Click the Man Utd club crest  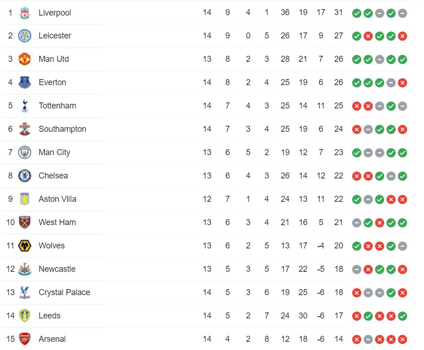point(25,59)
